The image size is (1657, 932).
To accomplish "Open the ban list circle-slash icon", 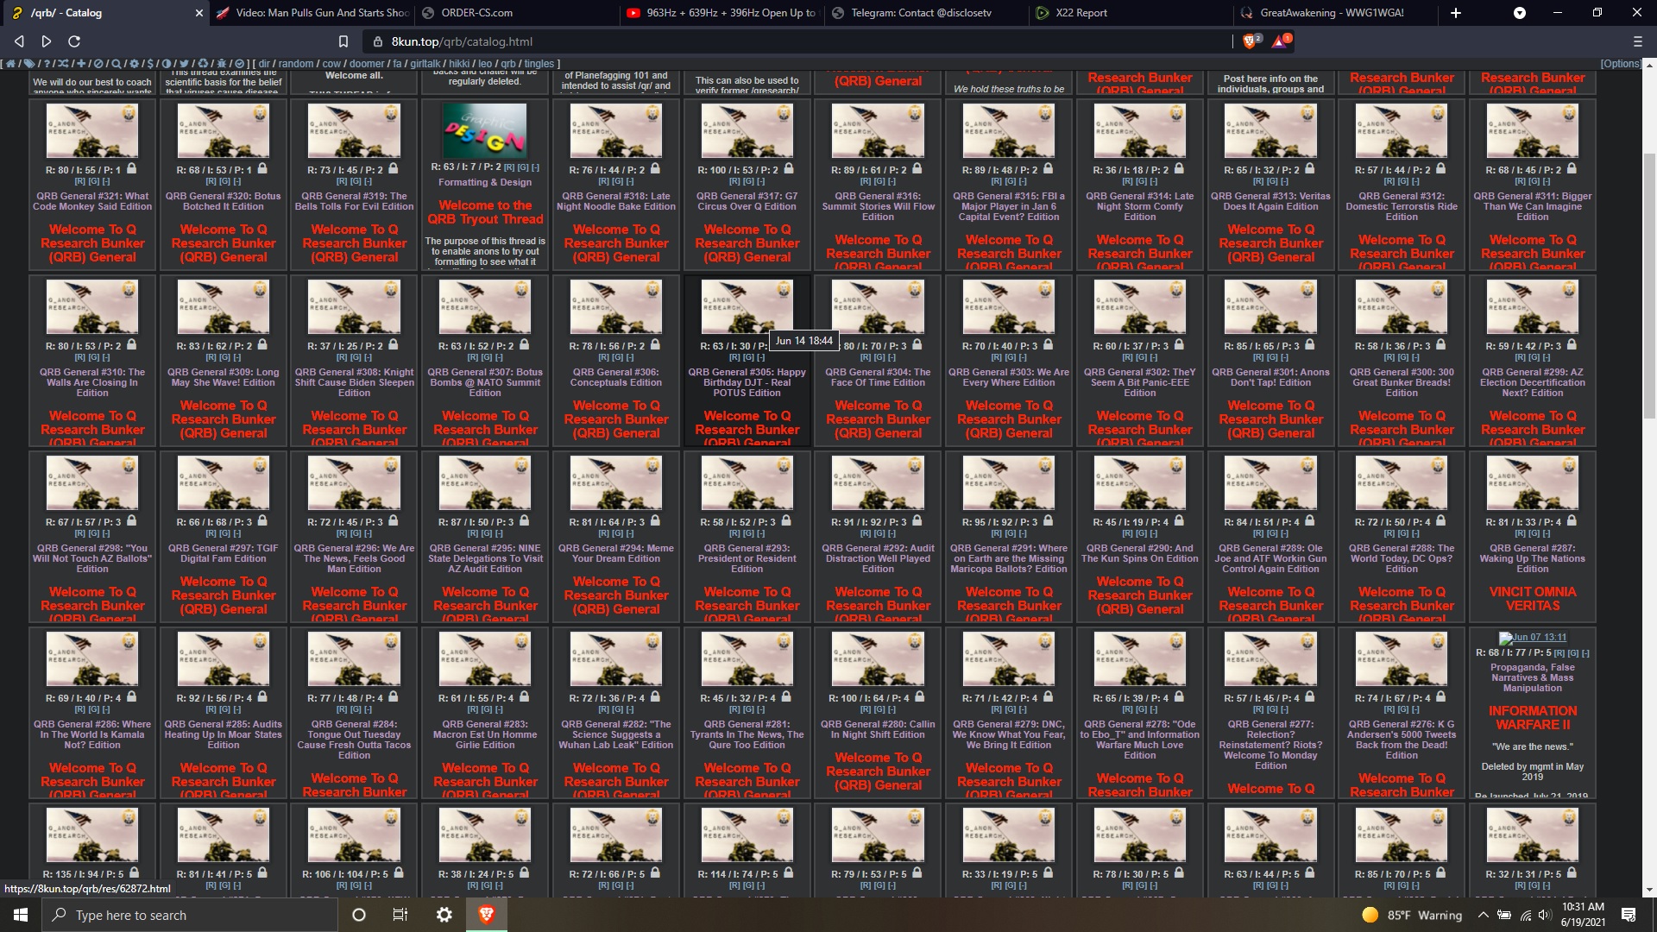I will [98, 64].
